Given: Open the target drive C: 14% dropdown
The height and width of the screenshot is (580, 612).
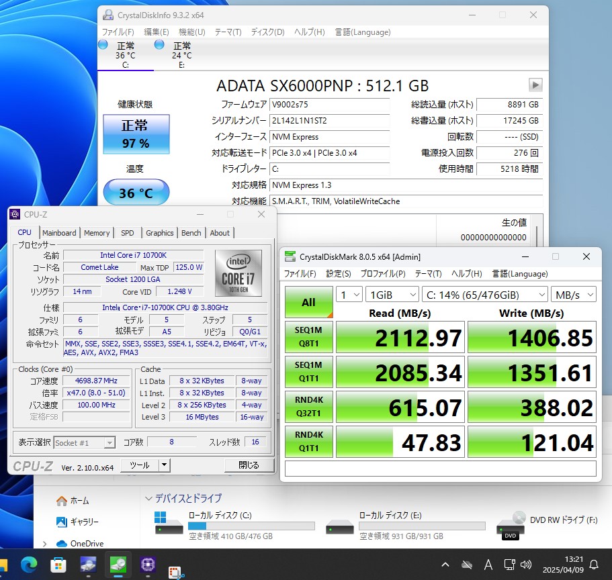Looking at the screenshot, I should (x=485, y=295).
